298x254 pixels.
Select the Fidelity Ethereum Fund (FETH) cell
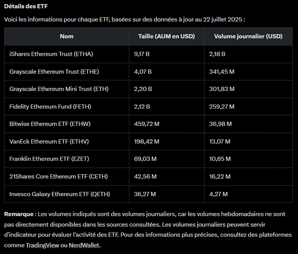(x=50, y=107)
